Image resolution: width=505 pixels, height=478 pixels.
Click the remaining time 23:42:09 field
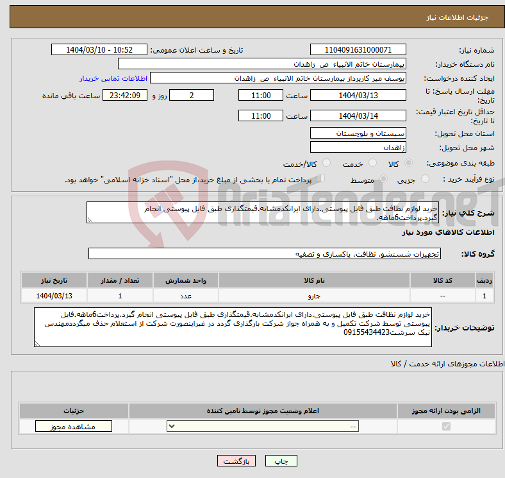(x=125, y=95)
